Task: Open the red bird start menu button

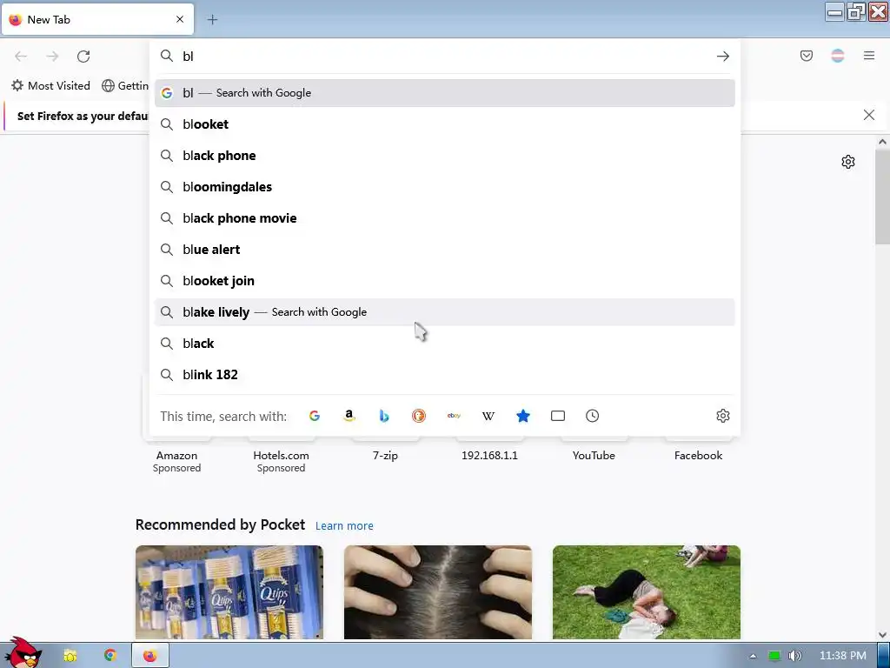Action: coord(23,653)
